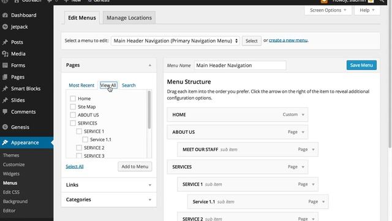The height and width of the screenshot is (221, 392).
Task: Open Dashboard via its sidebar icon
Action: click(x=5, y=15)
